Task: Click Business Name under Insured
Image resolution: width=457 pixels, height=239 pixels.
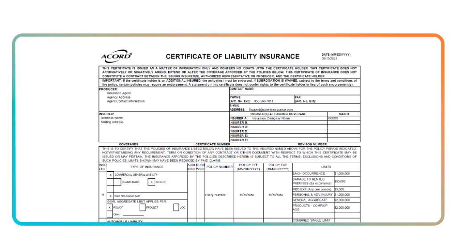Action: [112, 118]
